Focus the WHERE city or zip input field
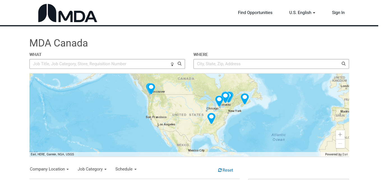383x180 pixels. point(266,64)
